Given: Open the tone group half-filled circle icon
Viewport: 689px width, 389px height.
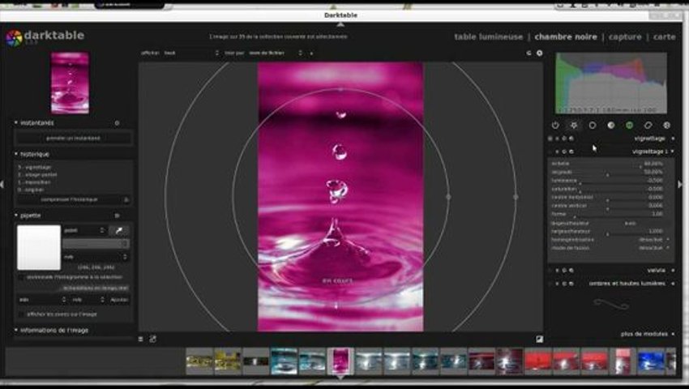Looking at the screenshot, I should [611, 126].
